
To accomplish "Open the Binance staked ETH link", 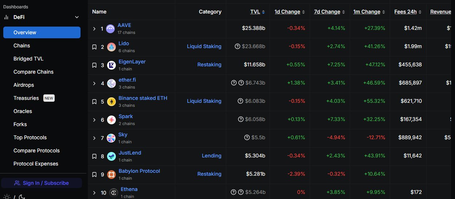I will click(x=143, y=98).
